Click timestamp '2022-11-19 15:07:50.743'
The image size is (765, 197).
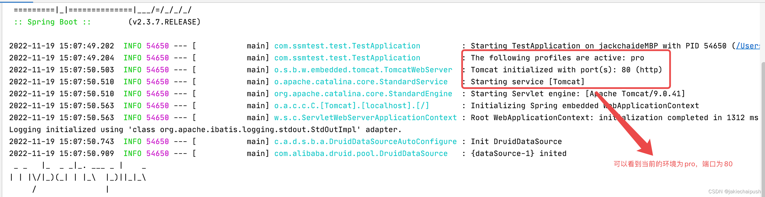[61, 142]
